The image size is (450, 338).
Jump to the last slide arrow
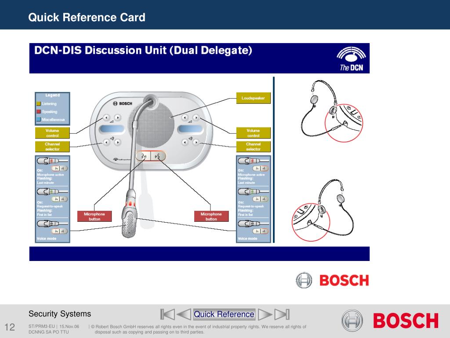tap(282, 314)
